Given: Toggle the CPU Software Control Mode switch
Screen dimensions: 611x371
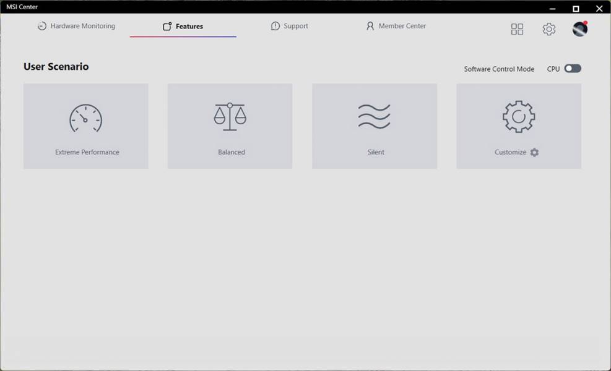Looking at the screenshot, I should click(x=573, y=69).
